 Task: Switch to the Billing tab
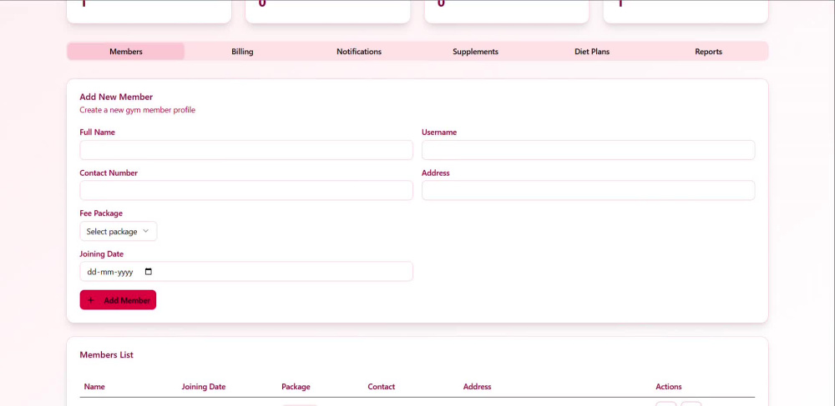coord(242,52)
